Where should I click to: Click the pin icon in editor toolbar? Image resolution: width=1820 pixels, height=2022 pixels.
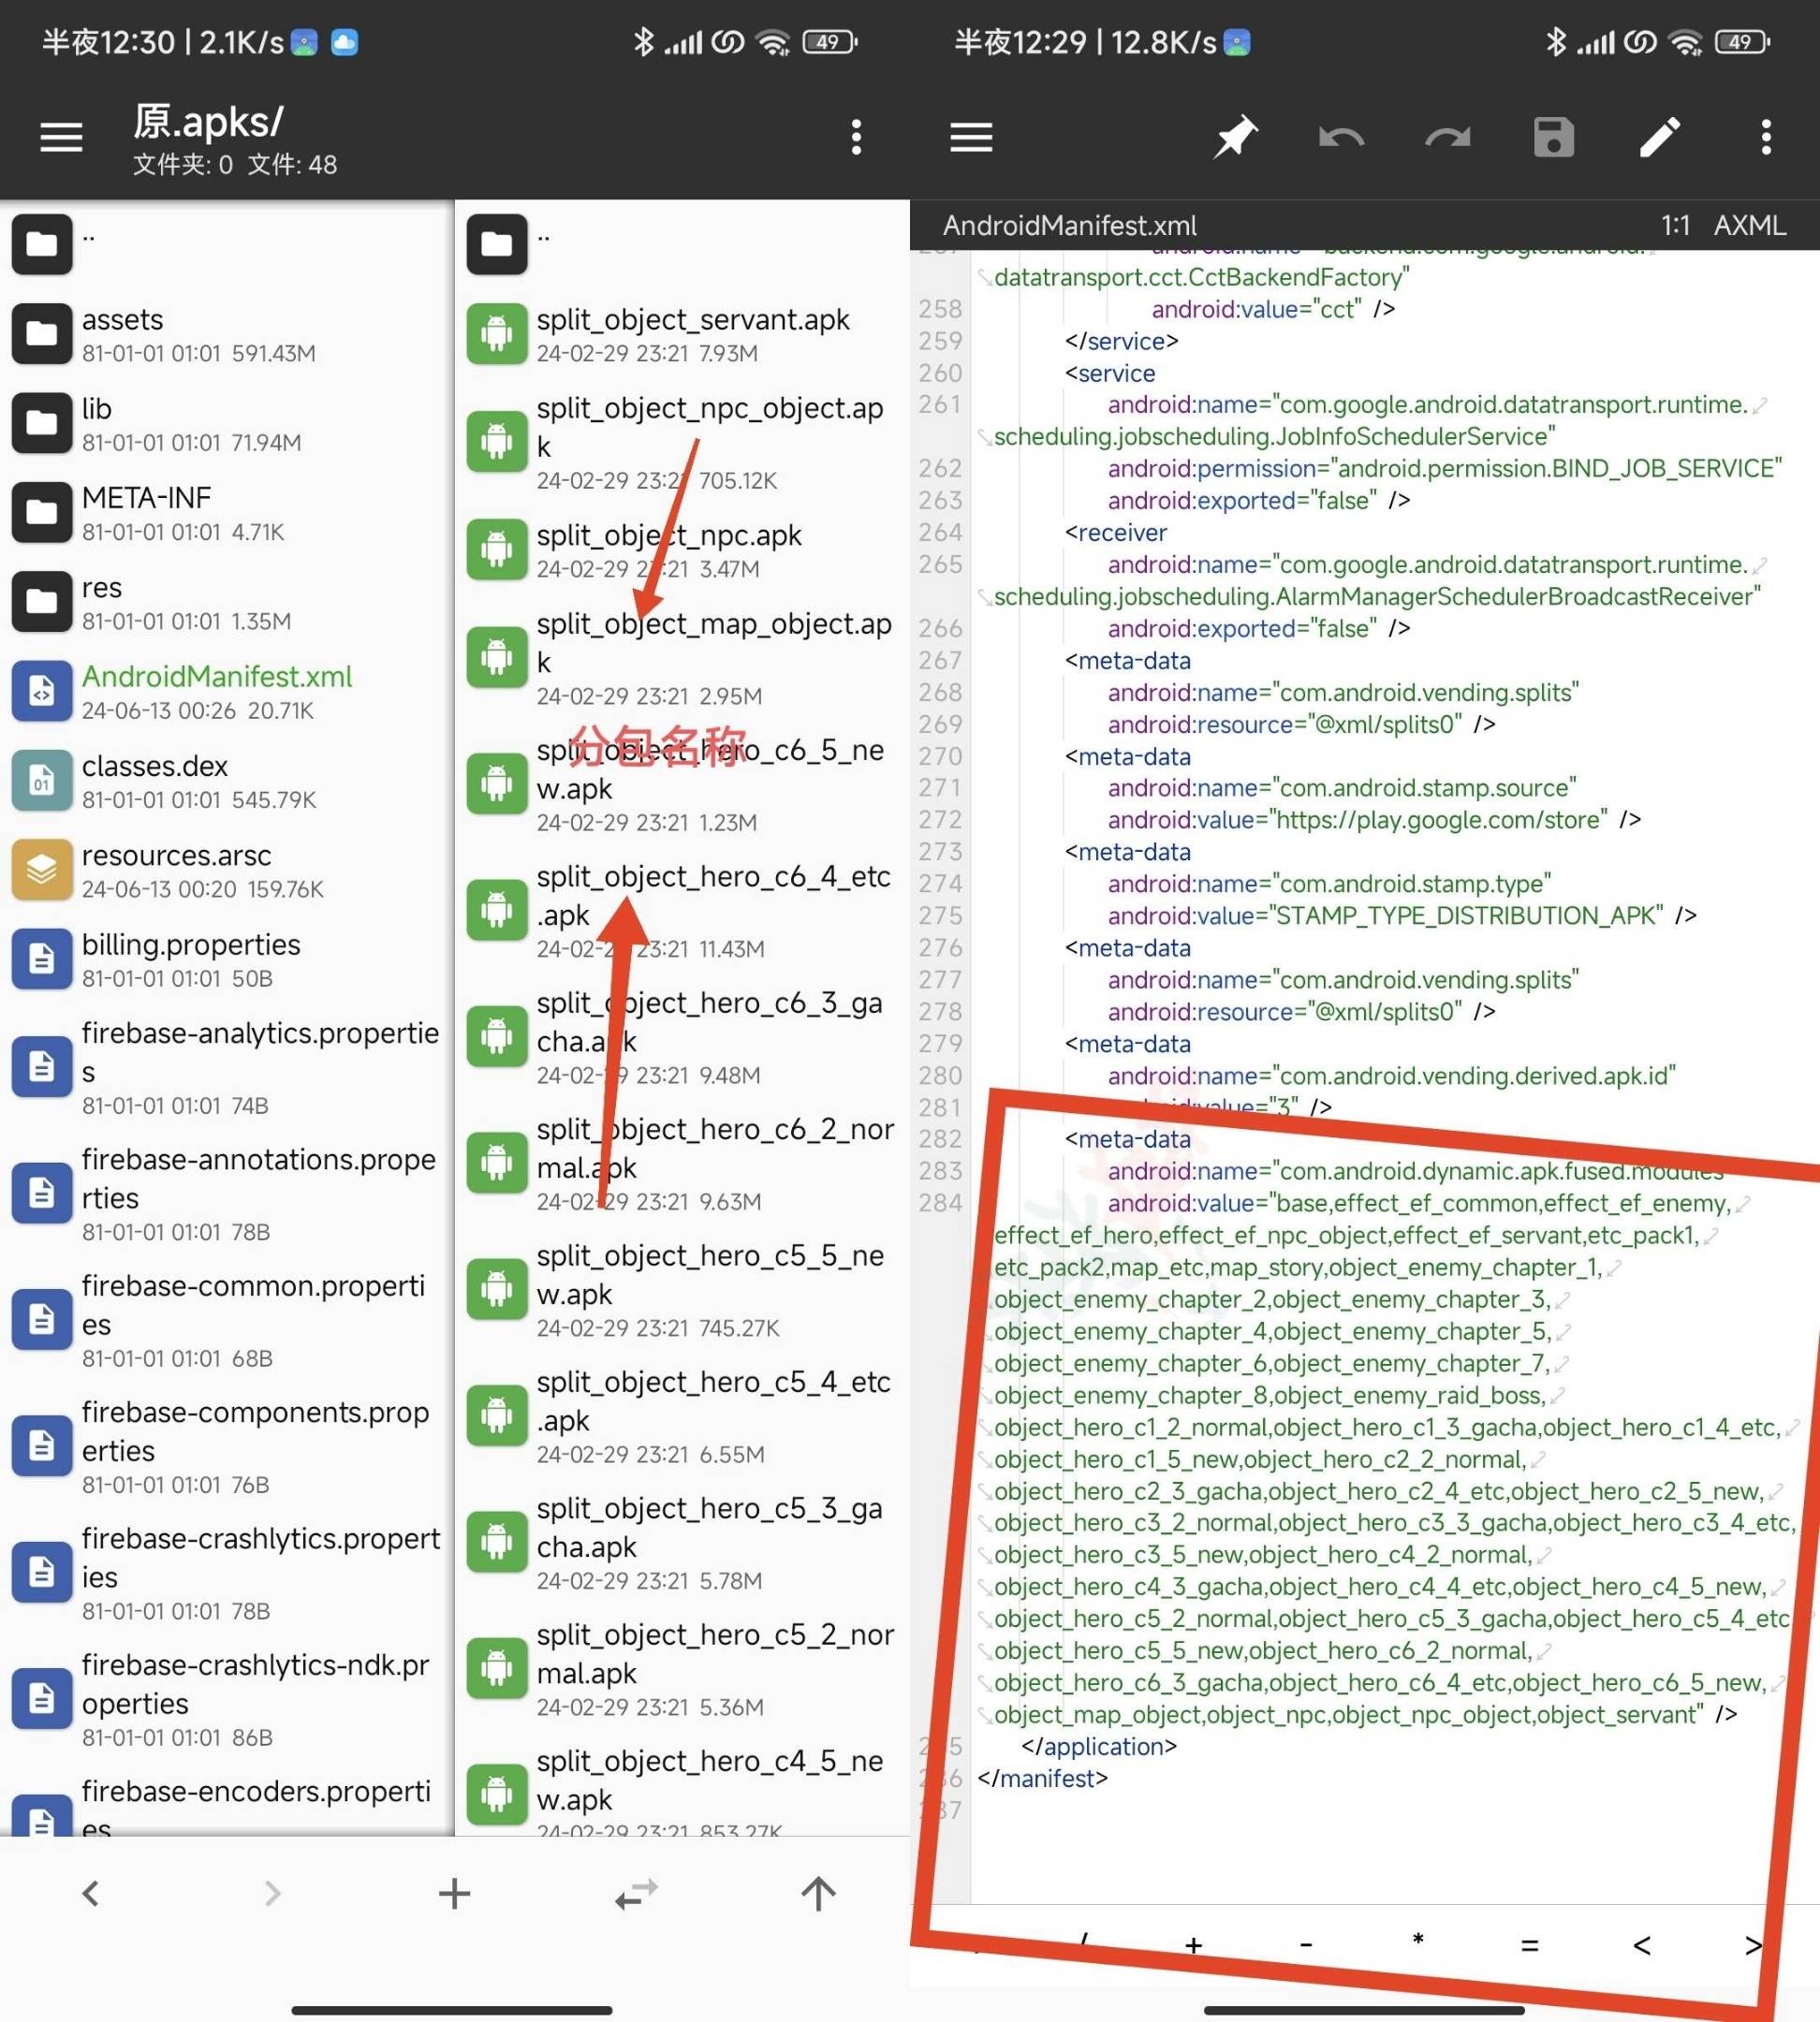pyautogui.click(x=1235, y=137)
